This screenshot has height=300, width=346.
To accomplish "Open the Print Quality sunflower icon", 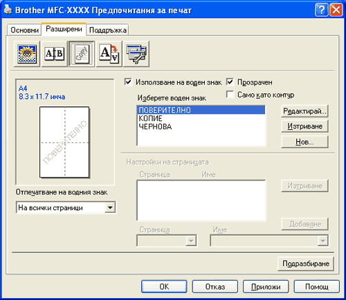I will pyautogui.click(x=27, y=54).
